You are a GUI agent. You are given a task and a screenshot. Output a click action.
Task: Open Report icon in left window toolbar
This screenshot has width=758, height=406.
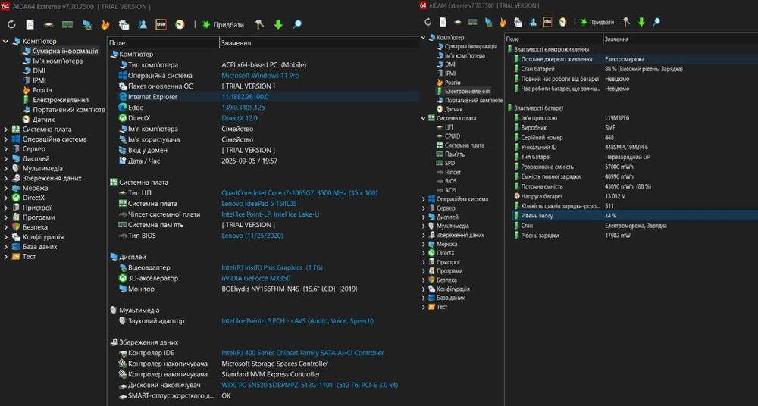point(30,25)
